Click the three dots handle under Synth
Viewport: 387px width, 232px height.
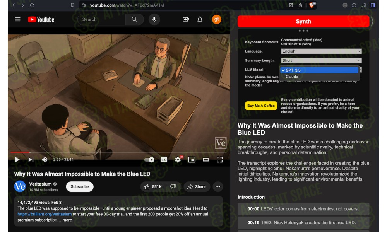[303, 31]
